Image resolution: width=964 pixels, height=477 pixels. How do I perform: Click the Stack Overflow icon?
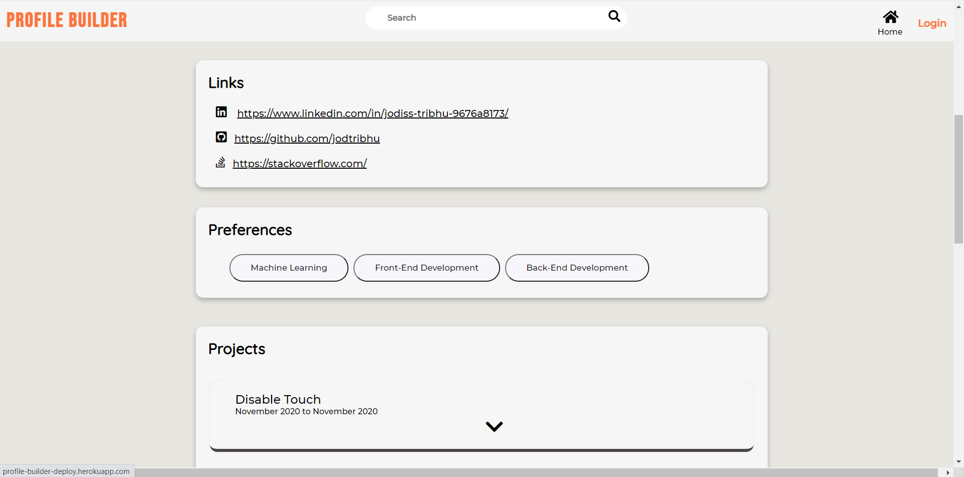(x=221, y=162)
